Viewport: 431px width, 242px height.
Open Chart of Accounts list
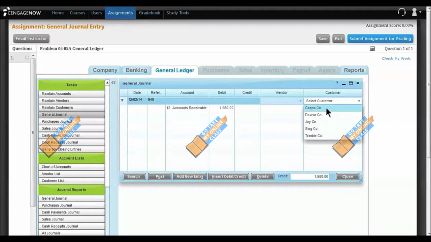point(72,167)
